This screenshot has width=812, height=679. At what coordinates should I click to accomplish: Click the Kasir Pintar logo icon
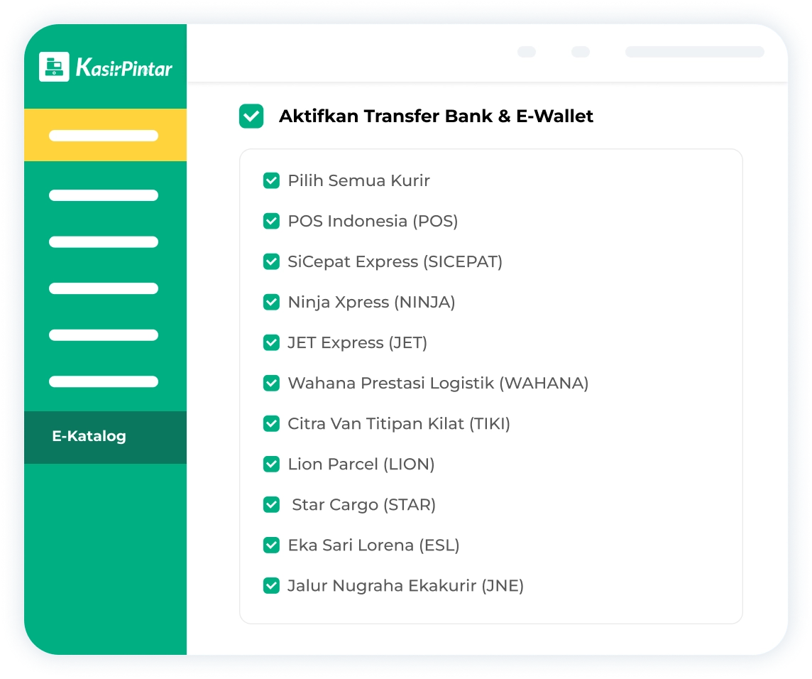tap(54, 67)
